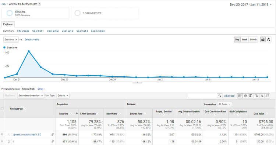This screenshot has width=276, height=145.
Task: Switch to Site Usage metric group
Action: coord(23,31)
